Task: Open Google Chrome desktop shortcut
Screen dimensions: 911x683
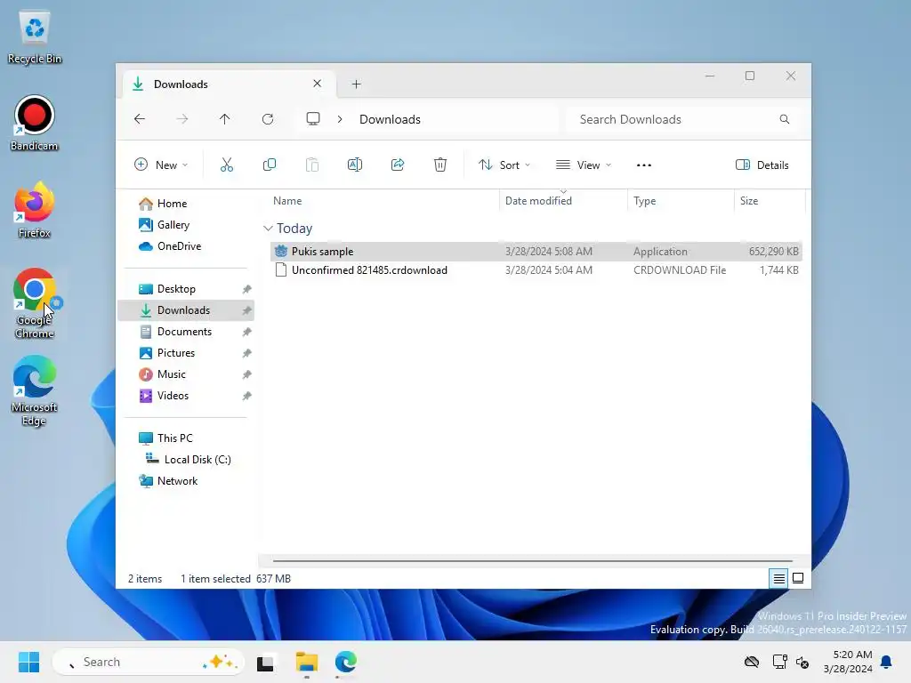Action: tap(35, 304)
